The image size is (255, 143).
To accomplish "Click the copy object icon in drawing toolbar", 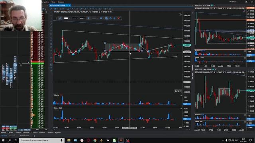I will [106, 18].
